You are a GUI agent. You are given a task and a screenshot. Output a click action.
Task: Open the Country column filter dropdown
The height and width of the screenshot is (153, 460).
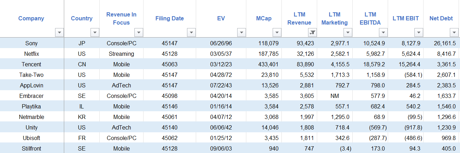[x=95, y=33]
